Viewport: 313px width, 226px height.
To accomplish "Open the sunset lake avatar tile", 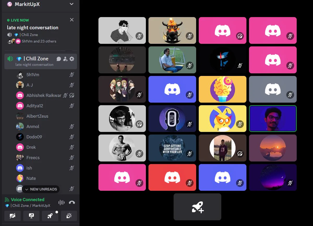I will (273, 148).
